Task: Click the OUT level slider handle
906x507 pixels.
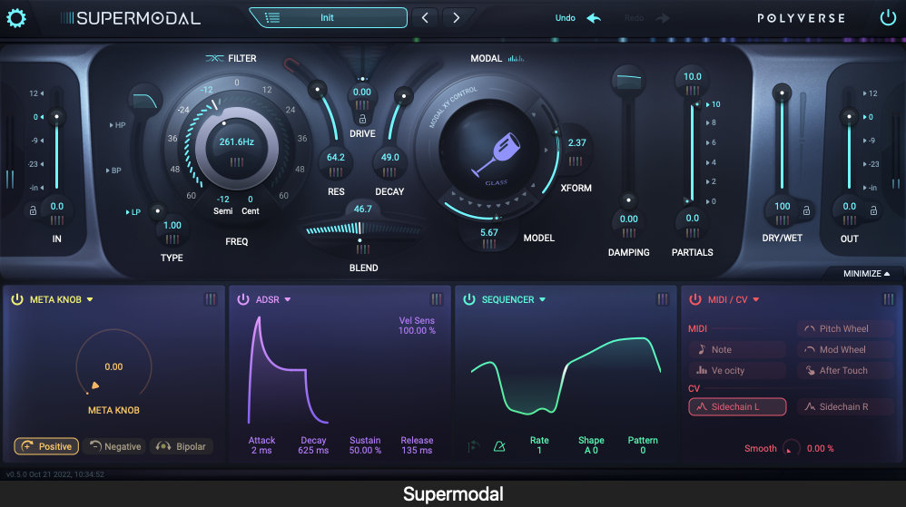Action: pos(849,117)
